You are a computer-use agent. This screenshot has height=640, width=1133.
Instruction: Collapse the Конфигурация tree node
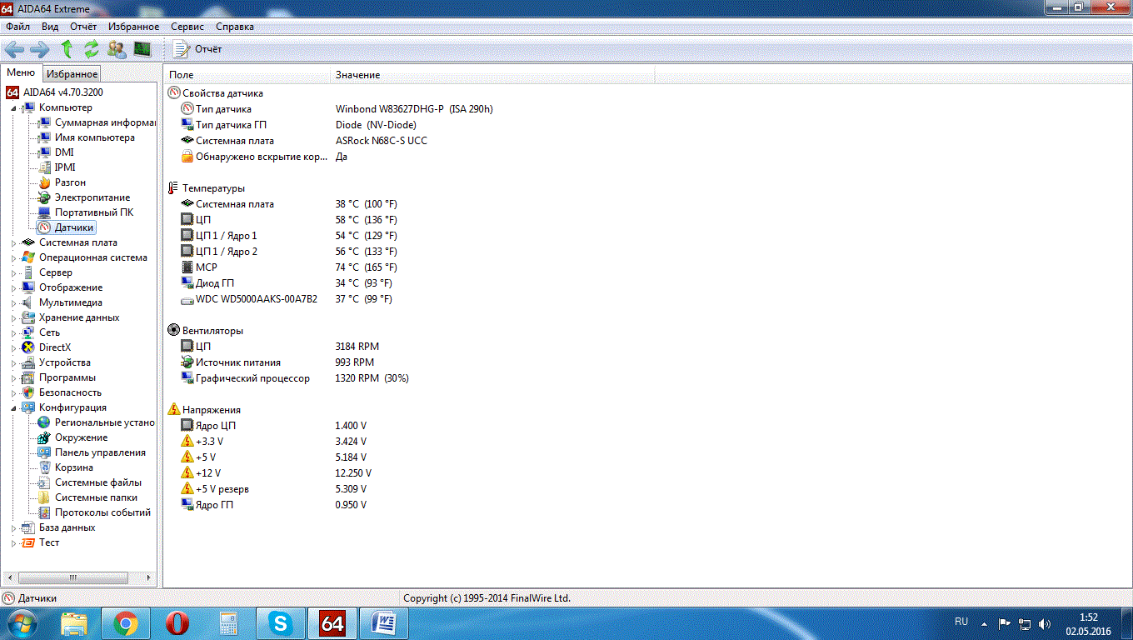coord(13,407)
